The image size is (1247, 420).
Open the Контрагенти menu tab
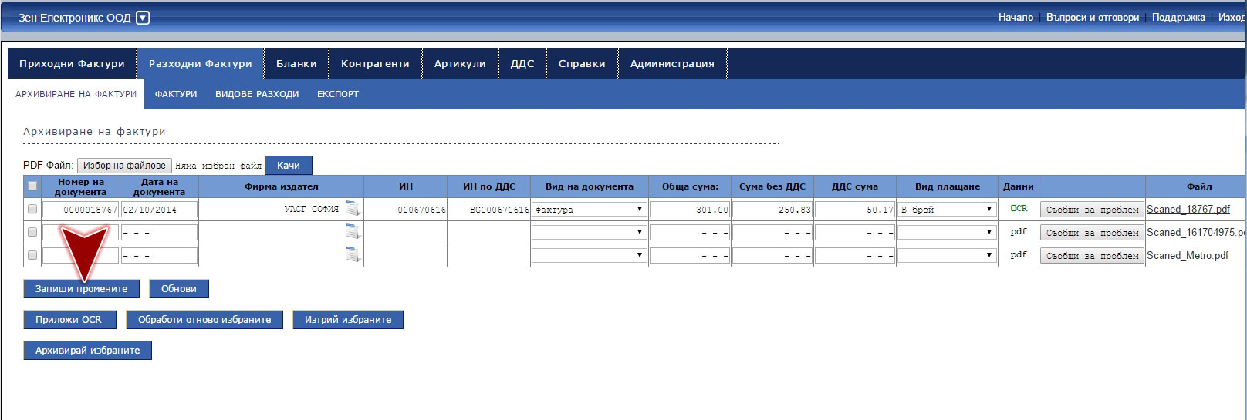coord(375,63)
